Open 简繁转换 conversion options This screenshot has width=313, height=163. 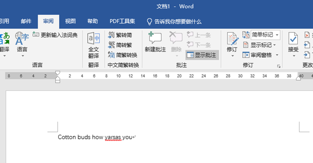tap(122, 55)
